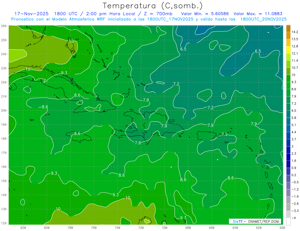Click longitude axis label '76W'
Screen dimensions: 300x231
coord(94,228)
